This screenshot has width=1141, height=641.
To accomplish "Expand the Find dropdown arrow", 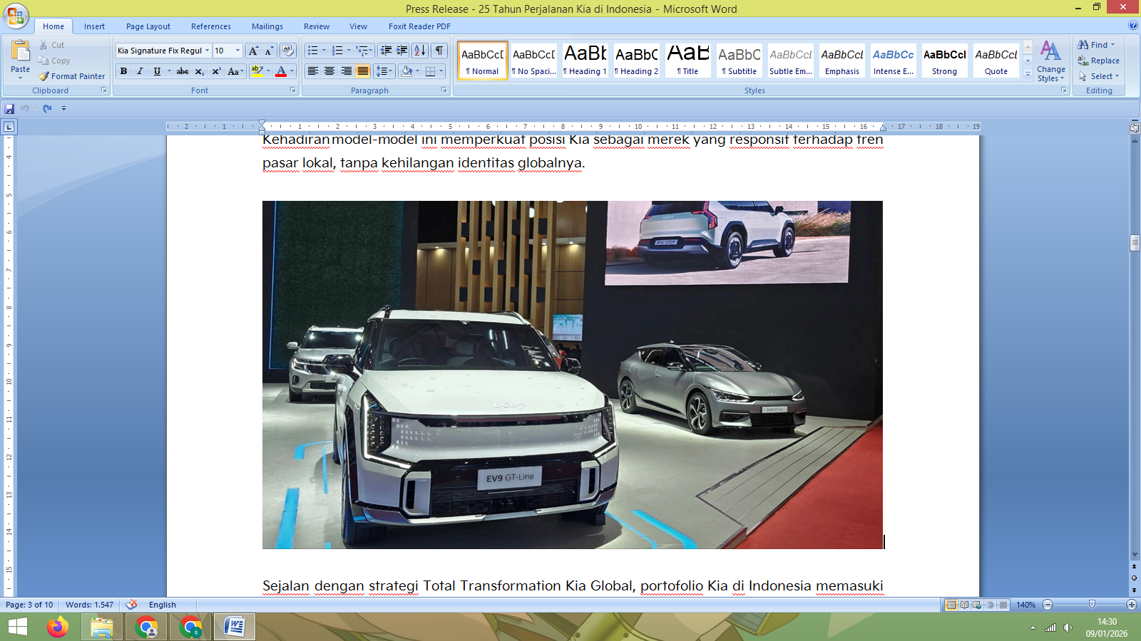I will point(1112,45).
